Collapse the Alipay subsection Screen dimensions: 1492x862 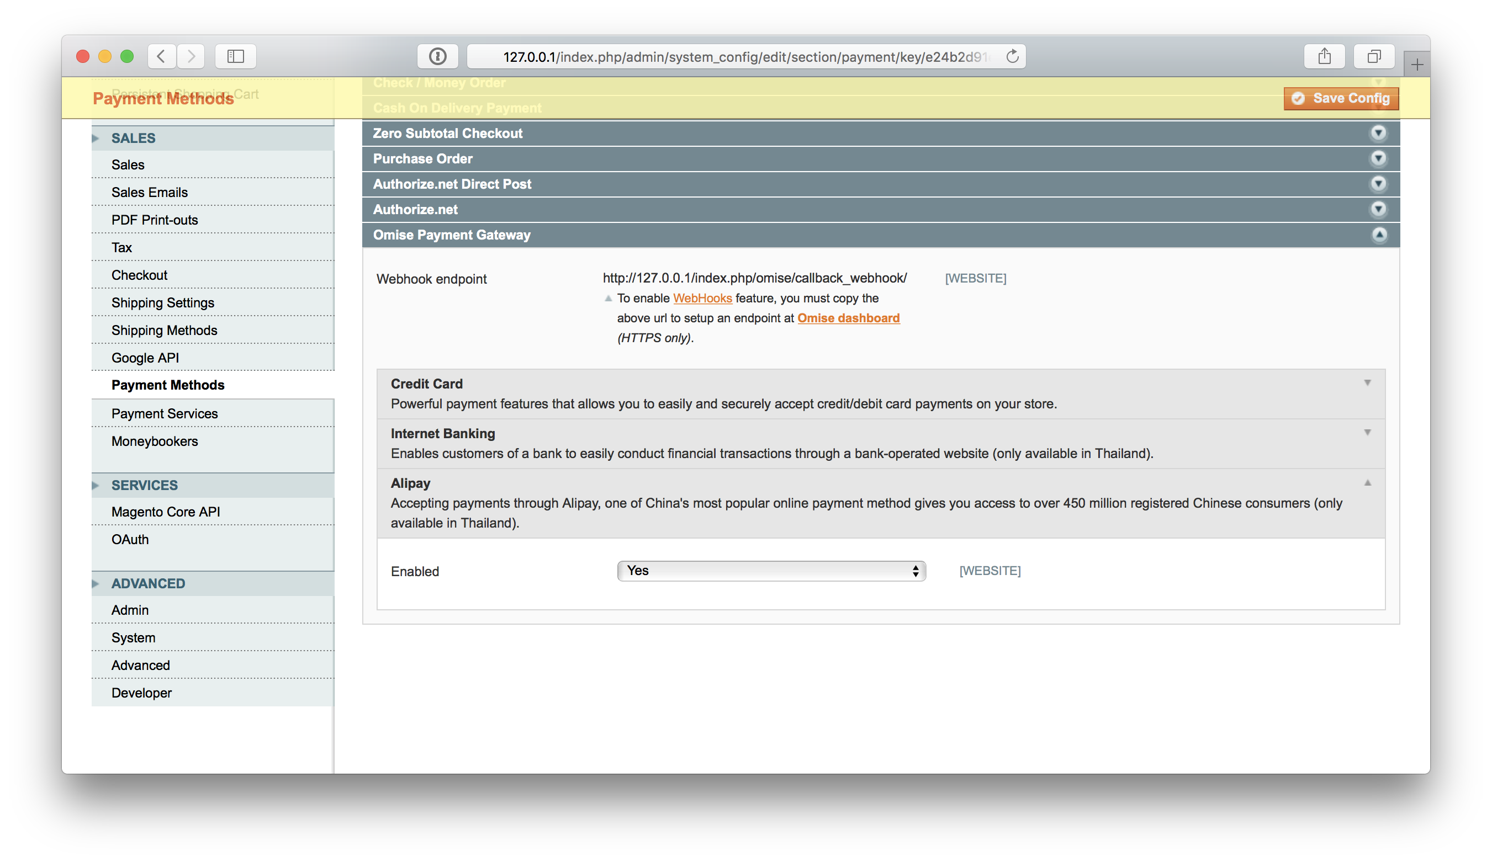[881, 503]
